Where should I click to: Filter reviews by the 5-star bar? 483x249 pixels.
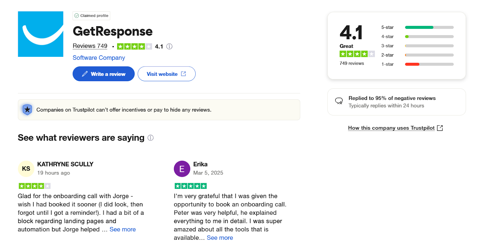pyautogui.click(x=429, y=27)
